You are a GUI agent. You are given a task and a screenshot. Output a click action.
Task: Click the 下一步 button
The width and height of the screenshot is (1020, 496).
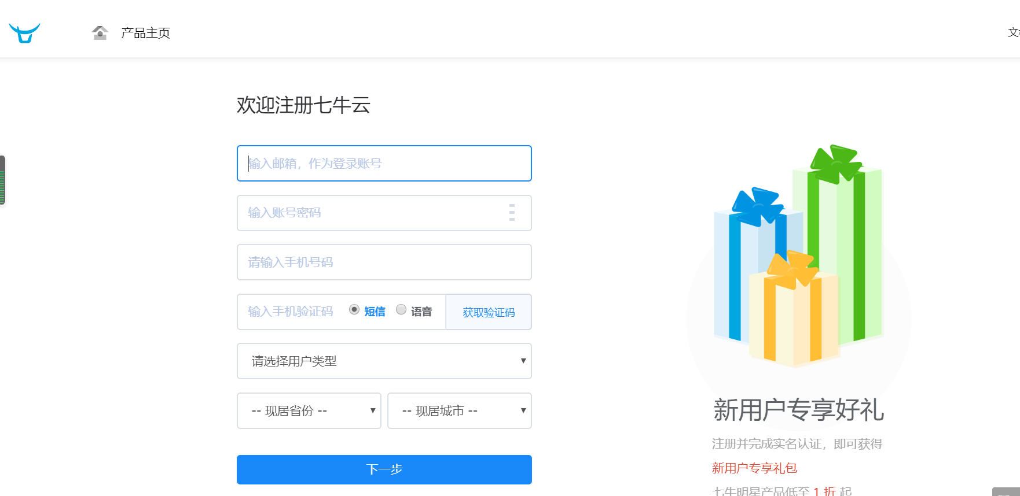point(384,469)
